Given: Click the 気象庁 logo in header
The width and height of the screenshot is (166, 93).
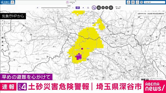Looking at the screenshot, I should 5,2.
